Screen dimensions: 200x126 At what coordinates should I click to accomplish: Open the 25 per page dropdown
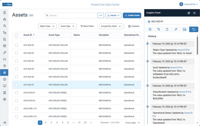point(133,123)
